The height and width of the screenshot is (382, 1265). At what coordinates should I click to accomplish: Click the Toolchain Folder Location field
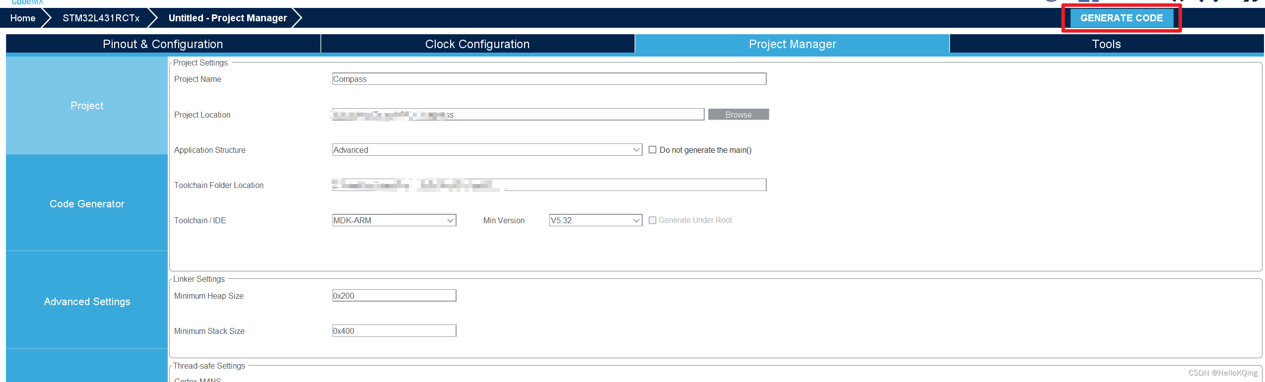click(x=549, y=185)
